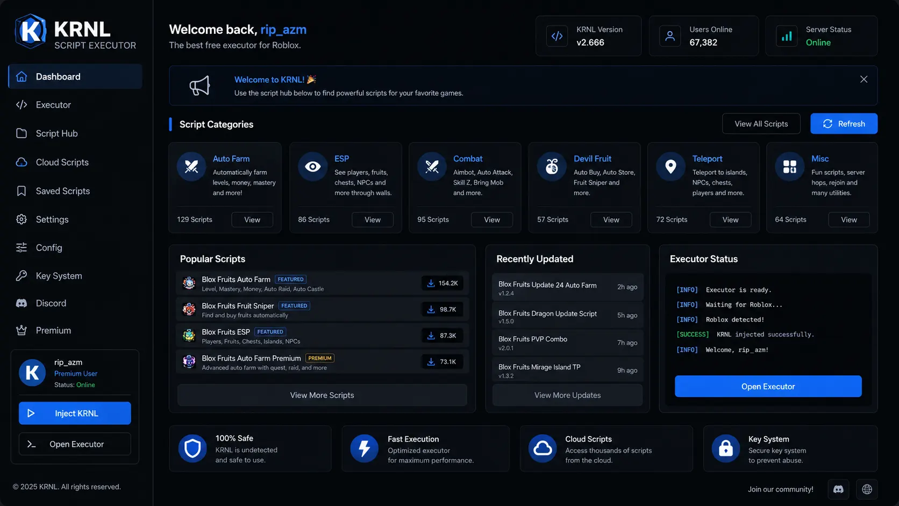Click the Devil Fruit category icon
The width and height of the screenshot is (899, 506).
552,167
